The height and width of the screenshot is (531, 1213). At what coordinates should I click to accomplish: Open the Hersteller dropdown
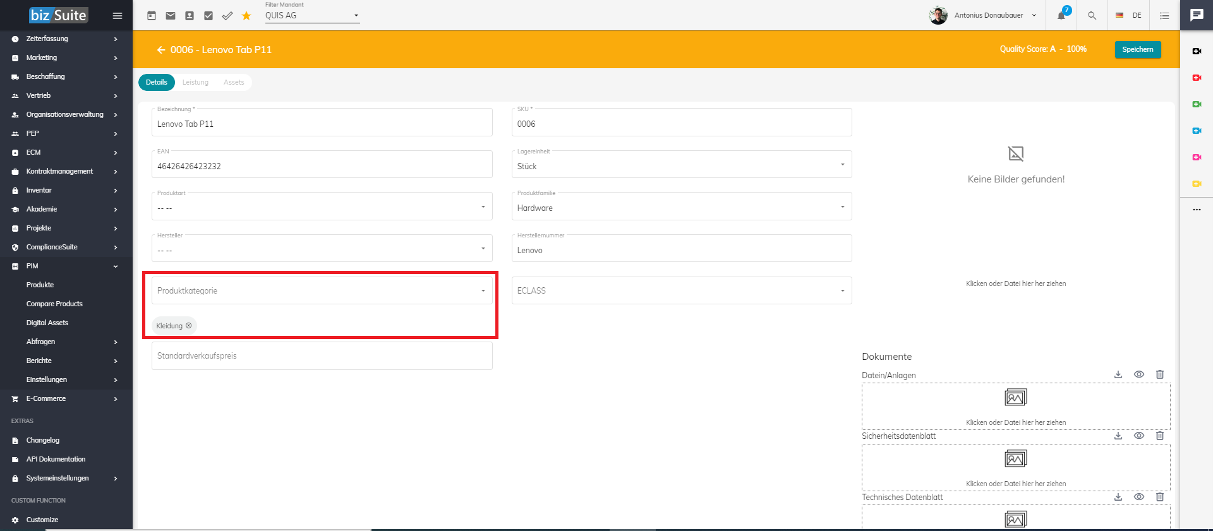point(322,248)
